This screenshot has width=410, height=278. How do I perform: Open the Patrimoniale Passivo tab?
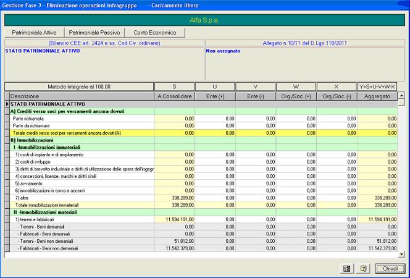94,32
